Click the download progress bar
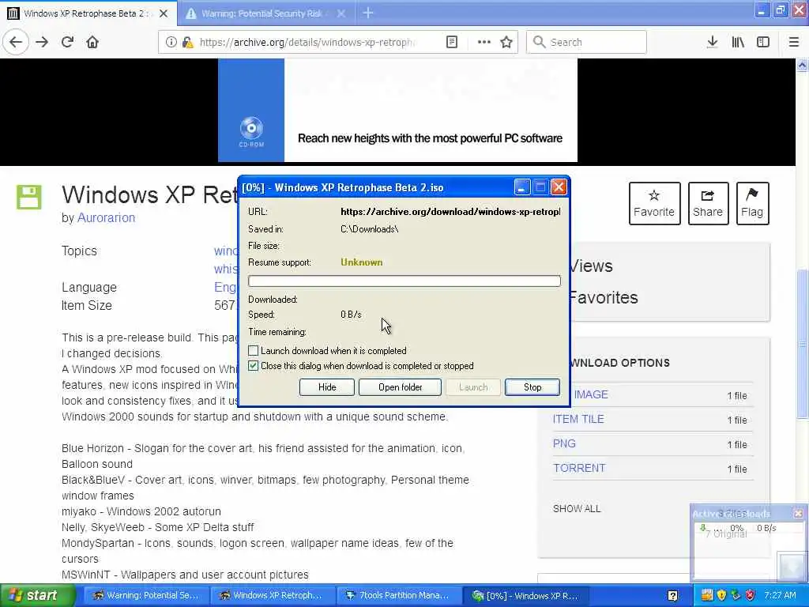Screen dimensions: 809x607 click(x=404, y=281)
